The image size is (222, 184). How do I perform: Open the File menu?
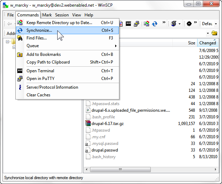(x=10, y=15)
